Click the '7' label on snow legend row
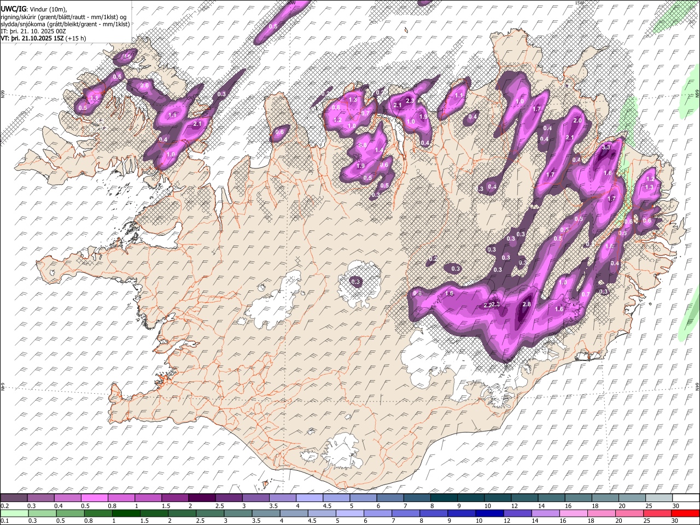 coord(404,506)
